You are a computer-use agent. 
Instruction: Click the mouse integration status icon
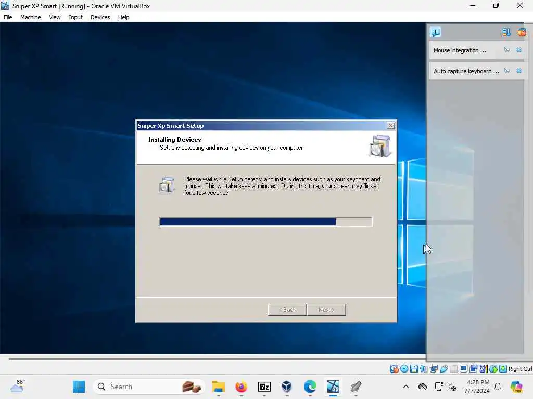tap(493, 369)
